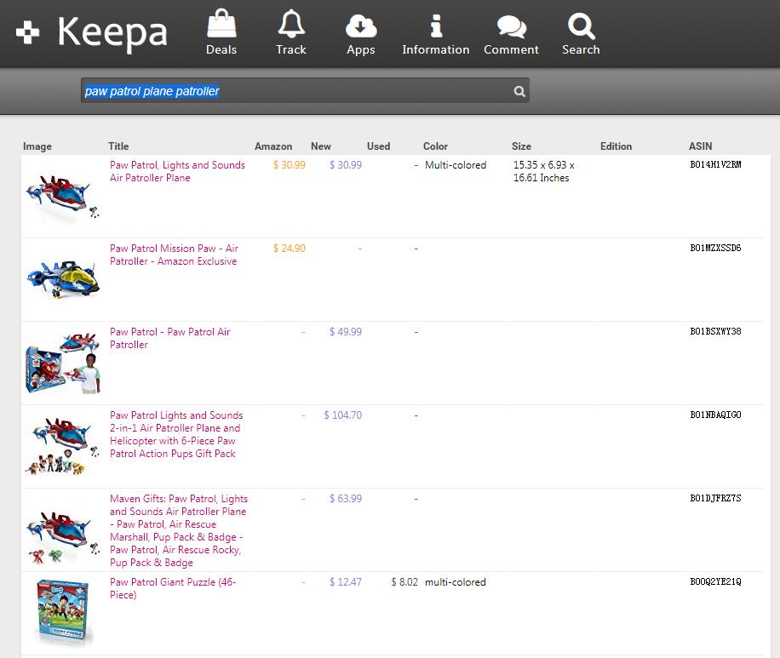Click the Used price $ 8.02
The image size is (780, 658).
click(404, 582)
